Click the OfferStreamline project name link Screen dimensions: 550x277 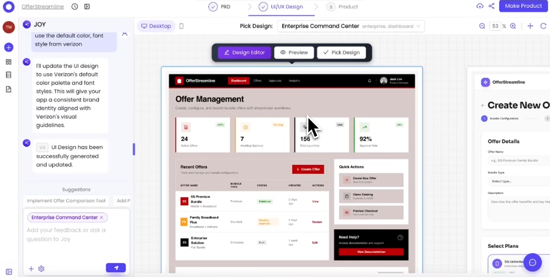tap(43, 6)
